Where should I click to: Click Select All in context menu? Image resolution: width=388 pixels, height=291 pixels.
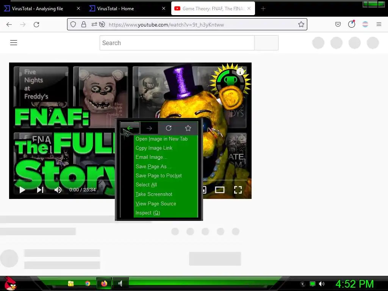pyautogui.click(x=146, y=185)
